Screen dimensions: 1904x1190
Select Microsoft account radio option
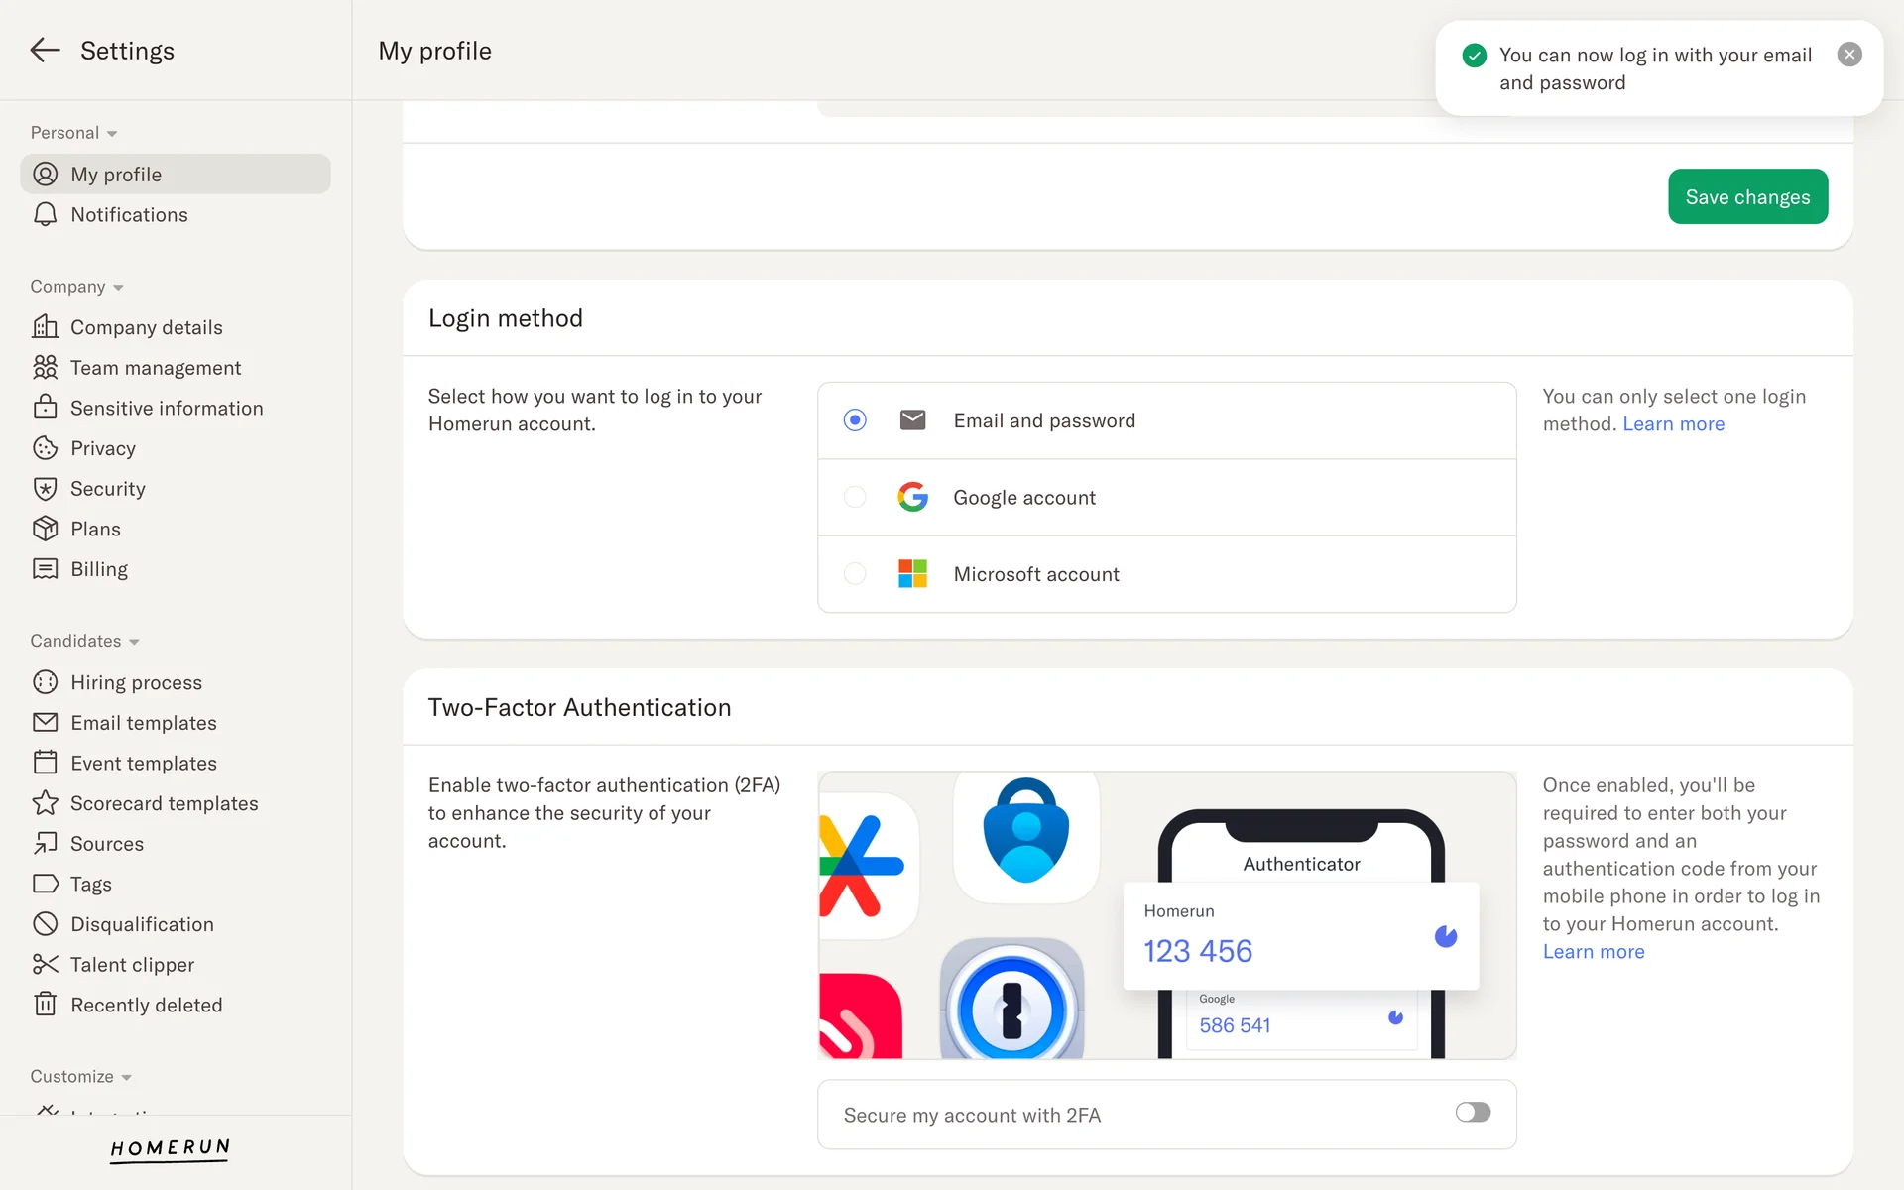coord(855,574)
